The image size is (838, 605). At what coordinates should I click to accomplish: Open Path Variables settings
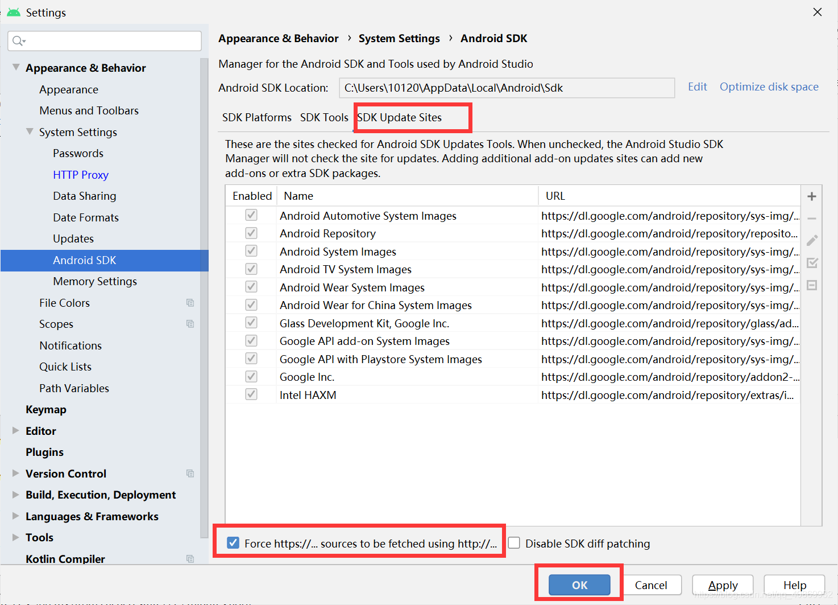[74, 388]
